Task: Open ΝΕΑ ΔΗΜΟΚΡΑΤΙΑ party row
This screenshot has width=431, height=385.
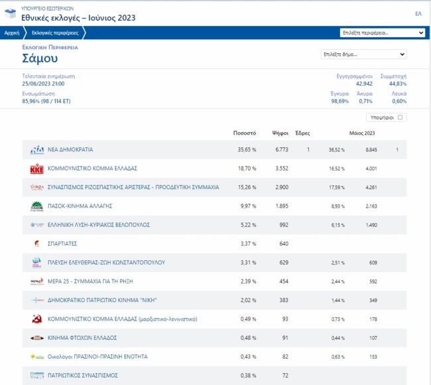Action: (x=214, y=150)
